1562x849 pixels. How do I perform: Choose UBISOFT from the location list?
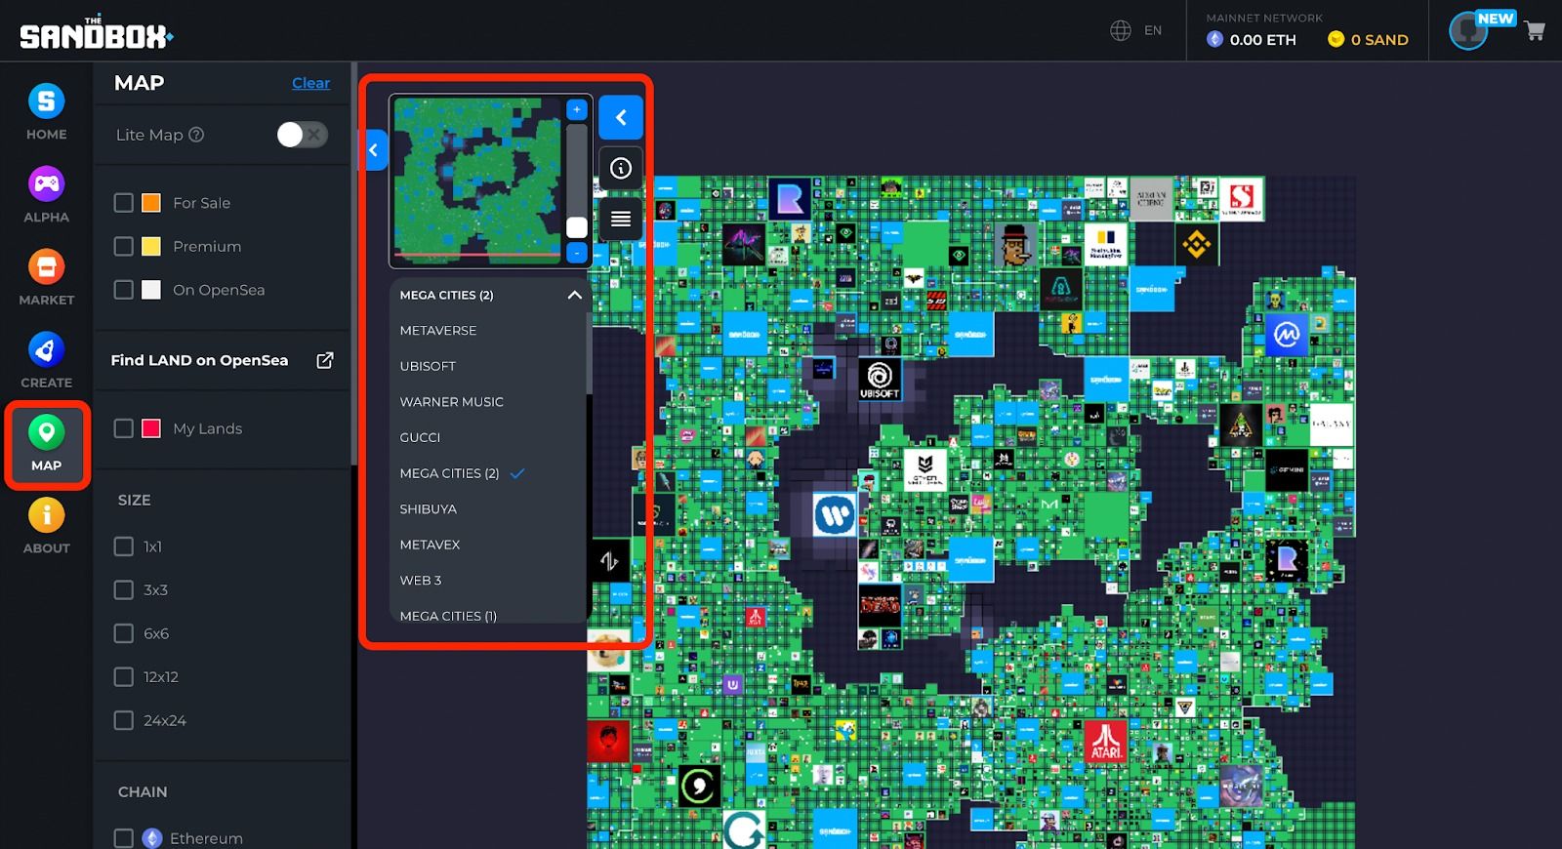point(428,366)
